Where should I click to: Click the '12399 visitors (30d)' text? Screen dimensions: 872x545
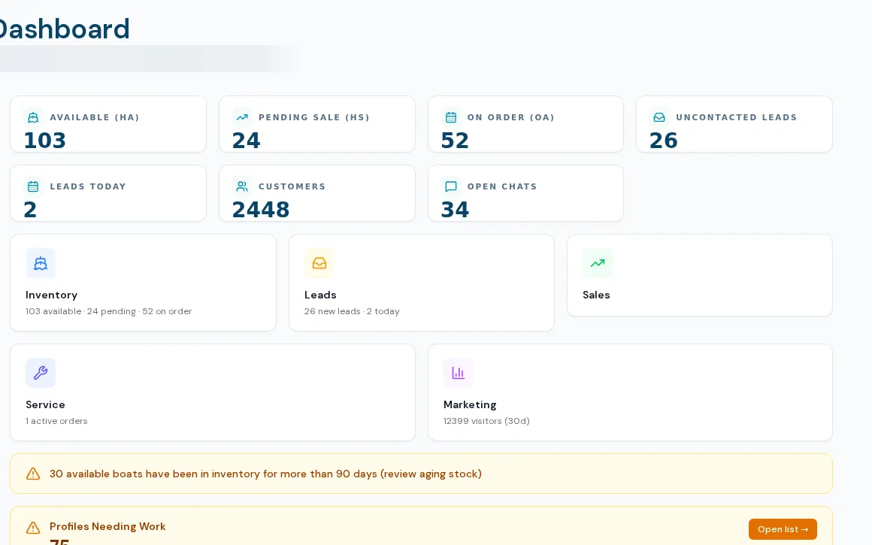tap(486, 421)
